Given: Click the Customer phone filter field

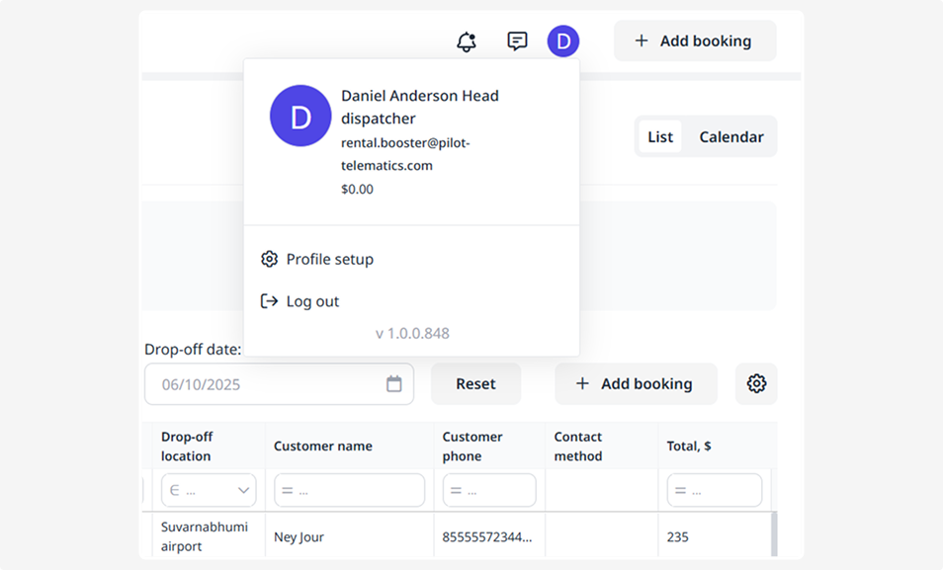Looking at the screenshot, I should [x=489, y=490].
